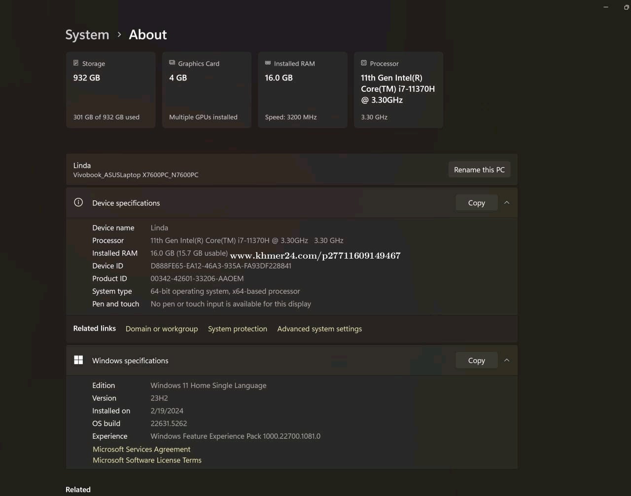Open Microsoft Software License Terms link
The height and width of the screenshot is (496, 631).
click(x=147, y=460)
